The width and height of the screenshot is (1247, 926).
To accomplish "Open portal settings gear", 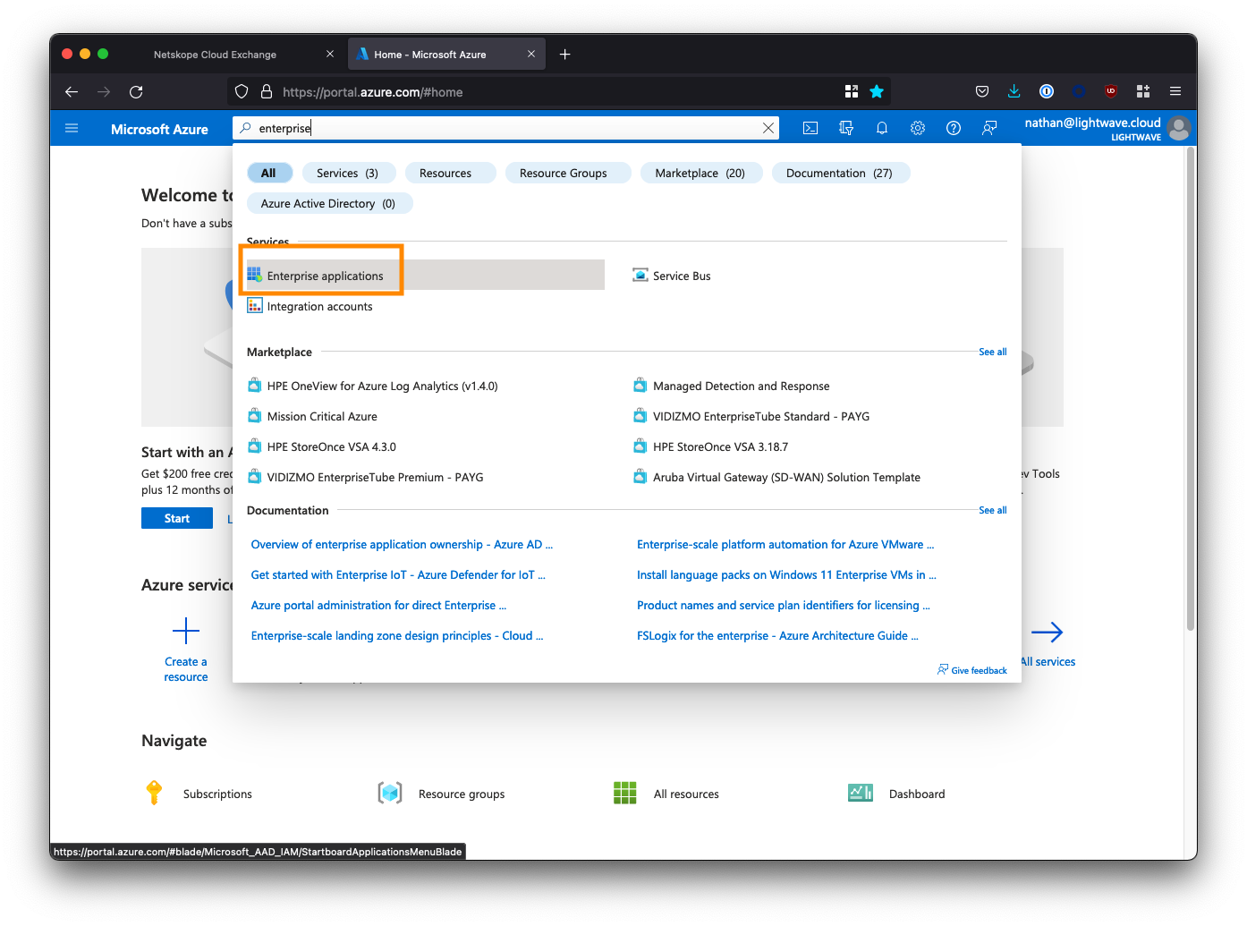I will click(x=918, y=128).
